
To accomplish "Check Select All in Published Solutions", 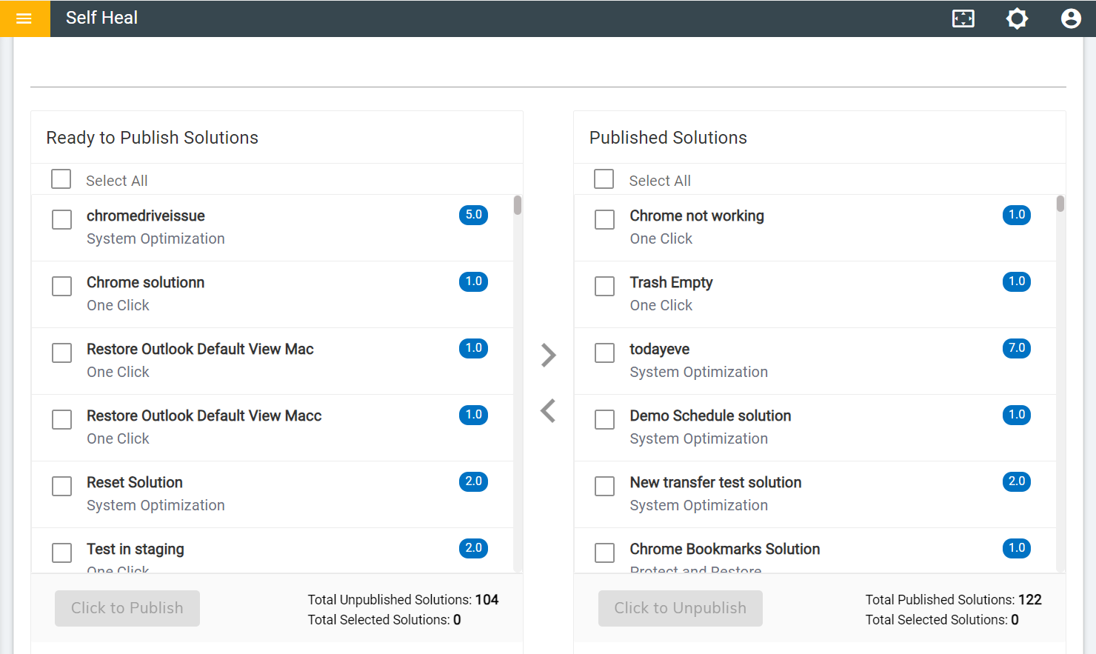I will 604,179.
